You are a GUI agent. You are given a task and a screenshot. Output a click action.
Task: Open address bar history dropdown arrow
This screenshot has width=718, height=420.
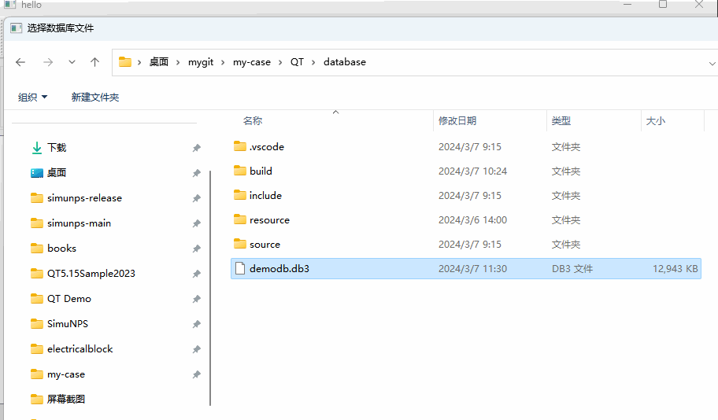[712, 63]
